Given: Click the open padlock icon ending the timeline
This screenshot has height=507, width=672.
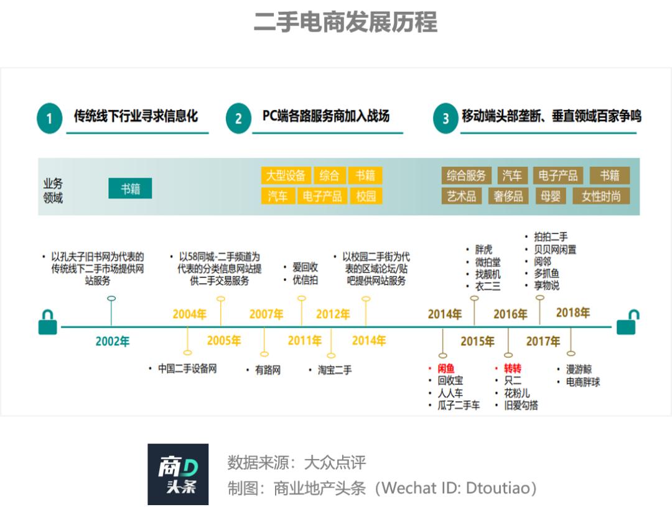Looking at the screenshot, I should tap(627, 322).
